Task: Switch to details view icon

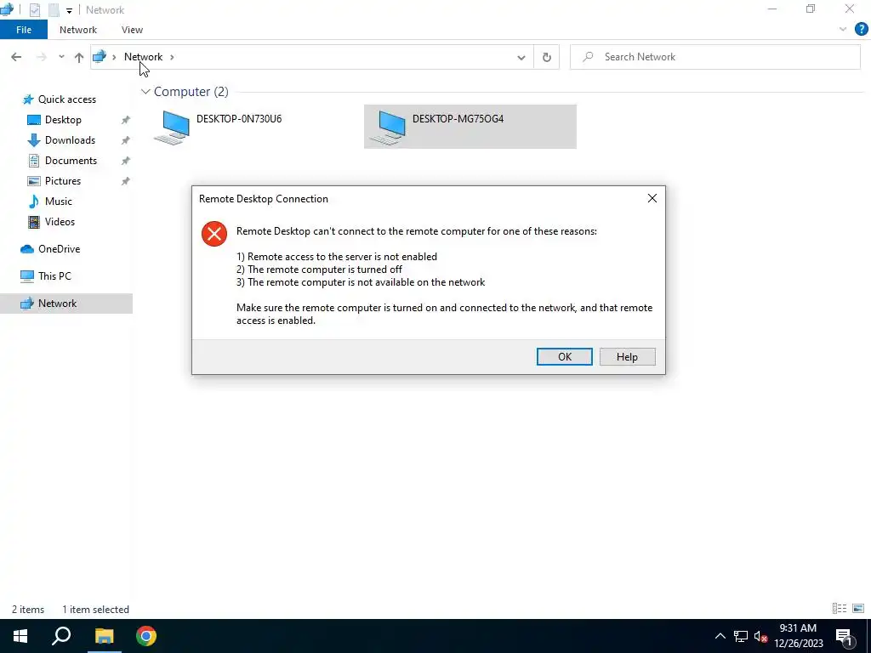Action: coord(840,609)
